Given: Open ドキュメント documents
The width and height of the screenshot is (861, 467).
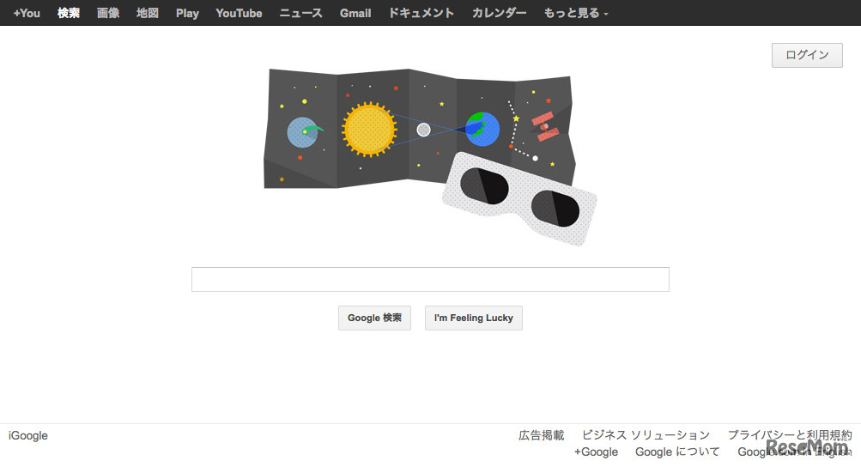Looking at the screenshot, I should (421, 13).
